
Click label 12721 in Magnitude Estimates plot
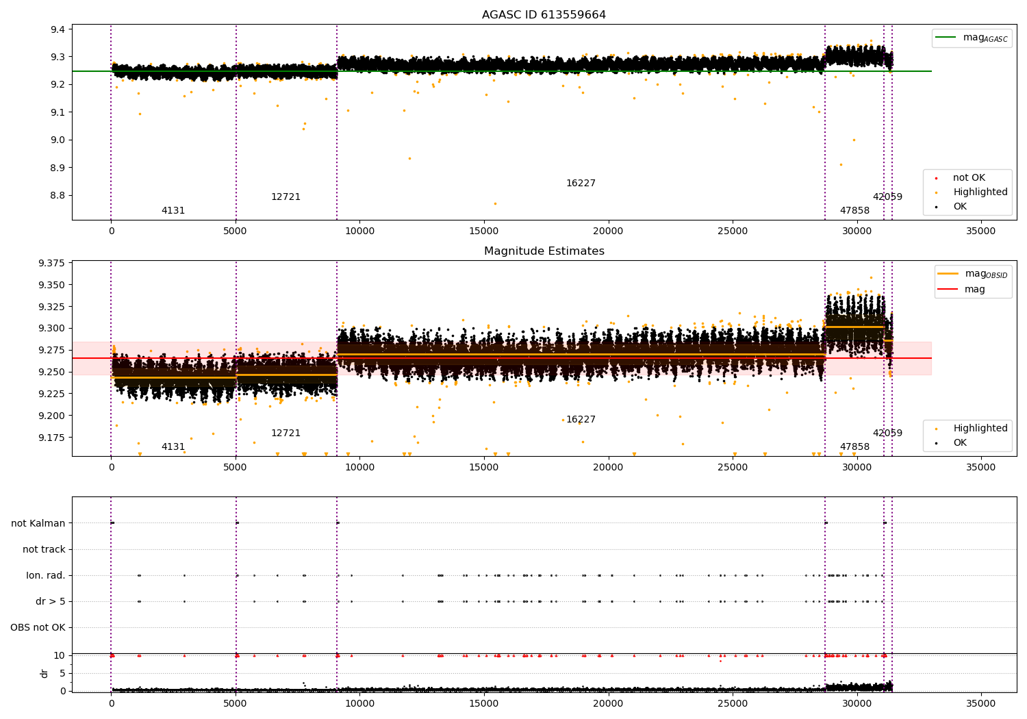tap(286, 433)
